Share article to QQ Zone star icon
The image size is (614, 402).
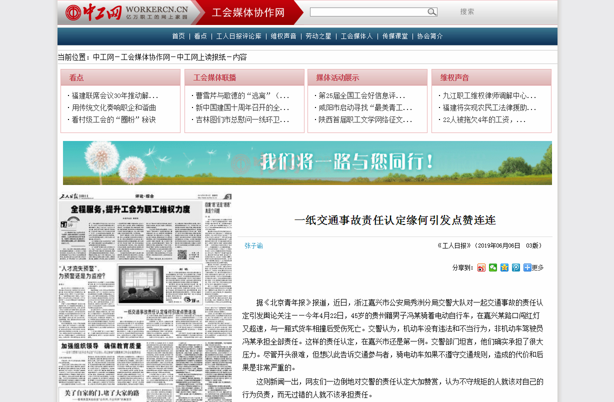click(x=504, y=267)
